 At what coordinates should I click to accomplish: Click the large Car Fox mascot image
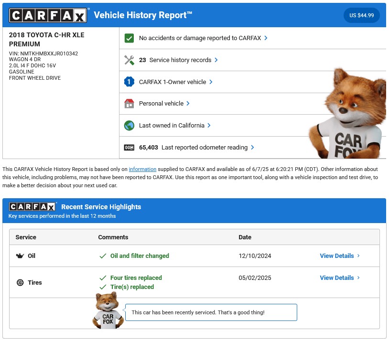(347, 114)
